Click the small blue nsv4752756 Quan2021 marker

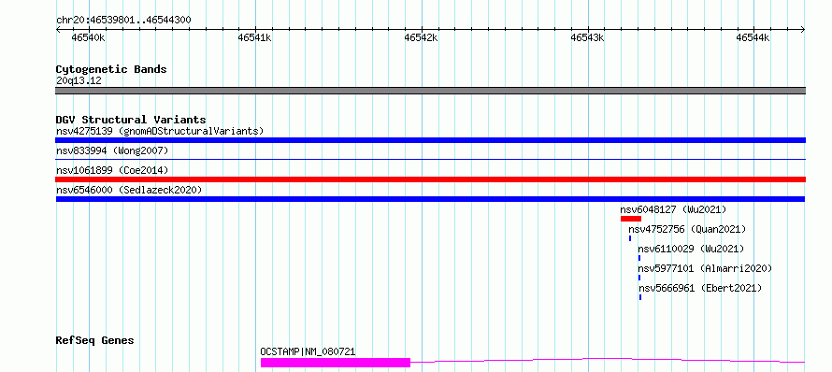[630, 238]
